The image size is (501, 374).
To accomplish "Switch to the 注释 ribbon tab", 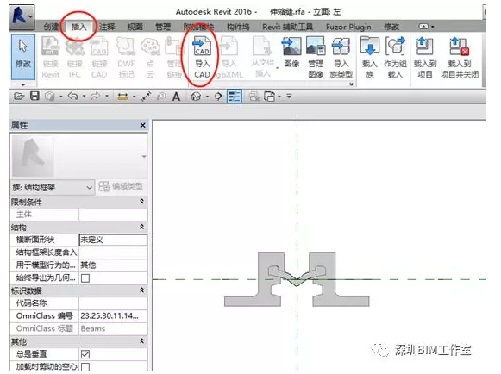I will click(x=107, y=27).
